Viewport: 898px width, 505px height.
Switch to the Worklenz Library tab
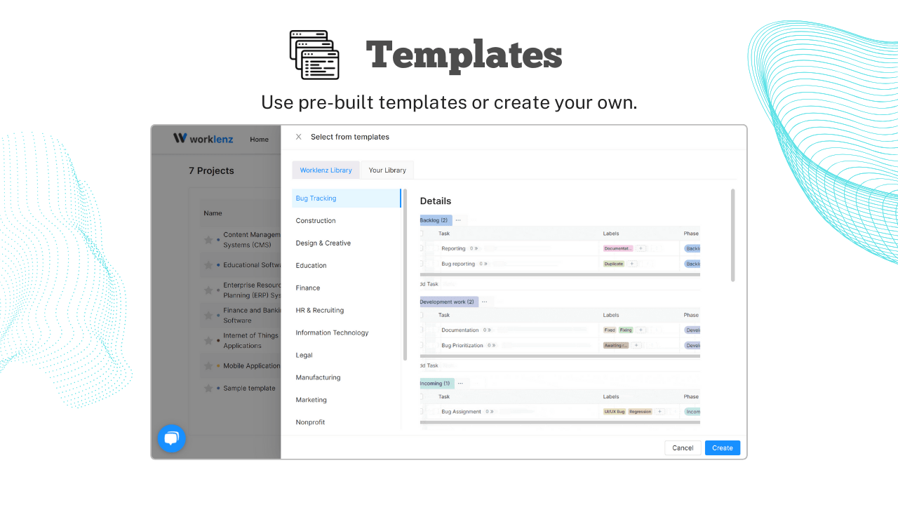tap(326, 170)
